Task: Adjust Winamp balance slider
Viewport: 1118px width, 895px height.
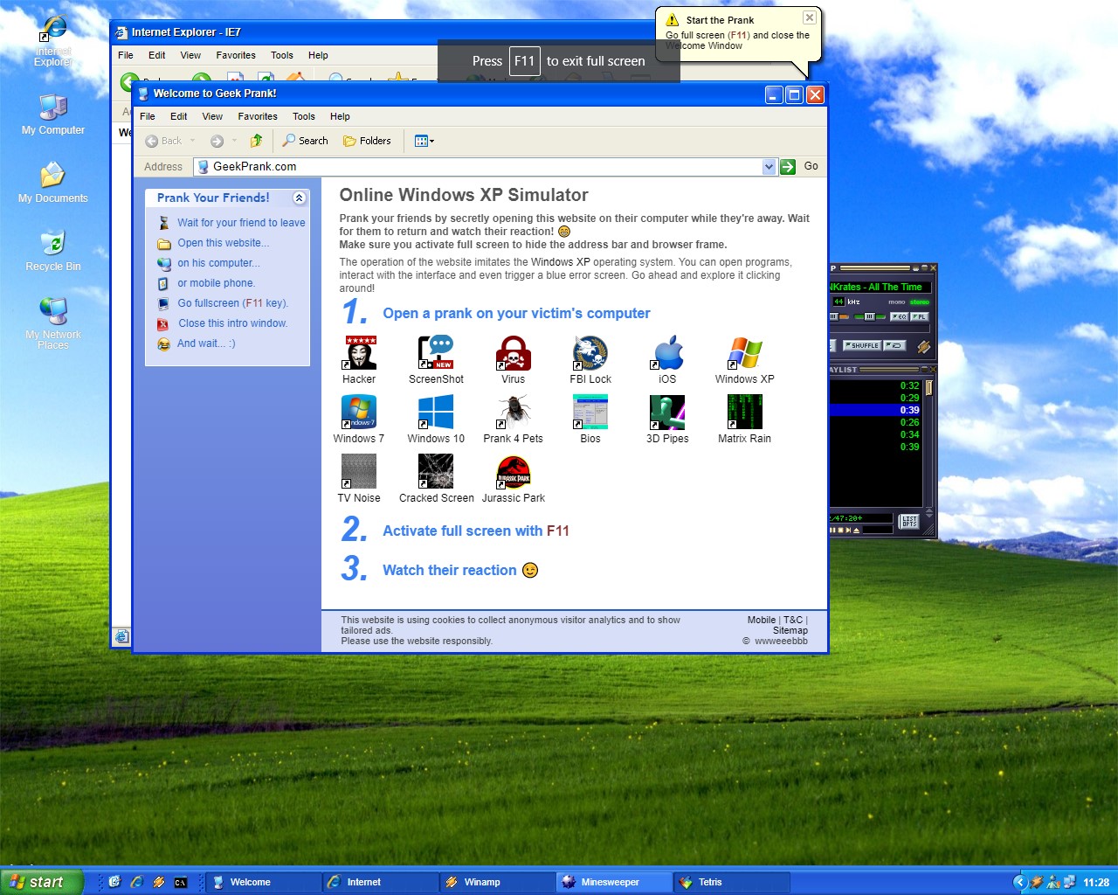Action: (x=871, y=316)
